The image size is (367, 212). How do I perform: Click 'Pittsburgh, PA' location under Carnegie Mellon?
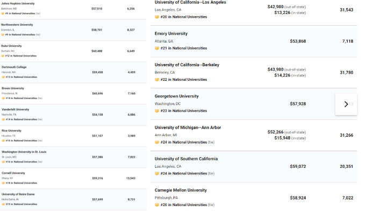pos(166,198)
